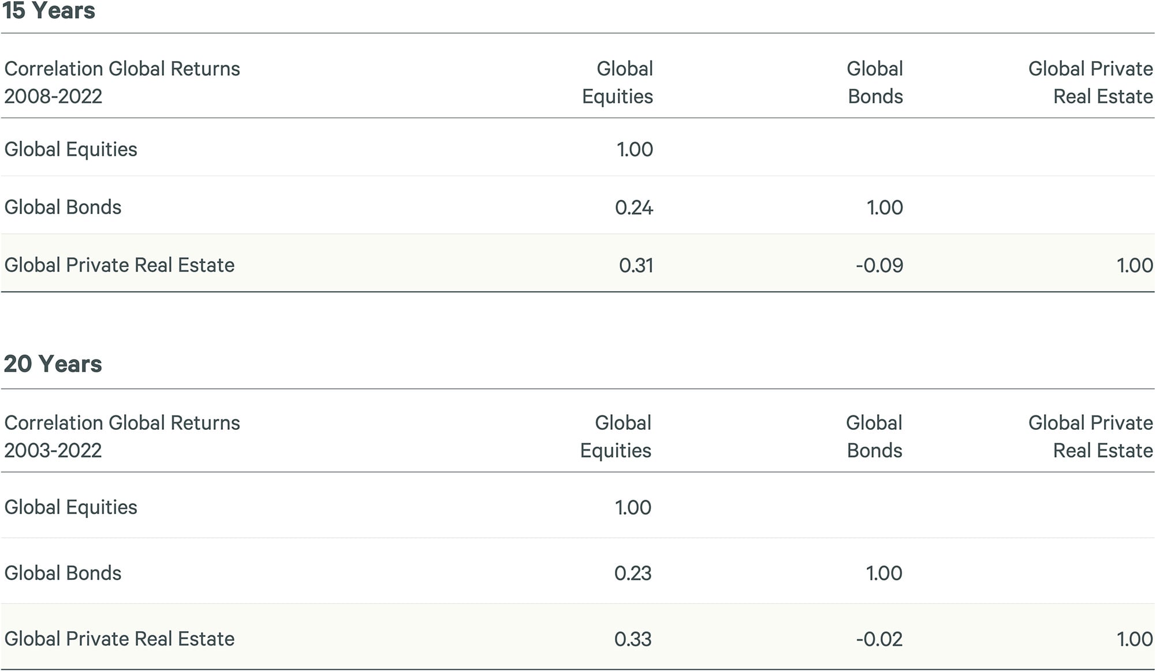Click the Global Bonds row label in the 15-year table

click(63, 207)
